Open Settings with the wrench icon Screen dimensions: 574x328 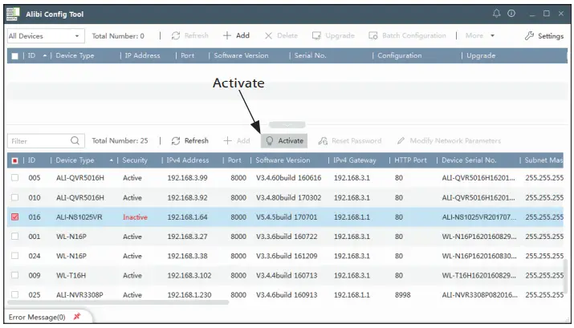point(544,36)
